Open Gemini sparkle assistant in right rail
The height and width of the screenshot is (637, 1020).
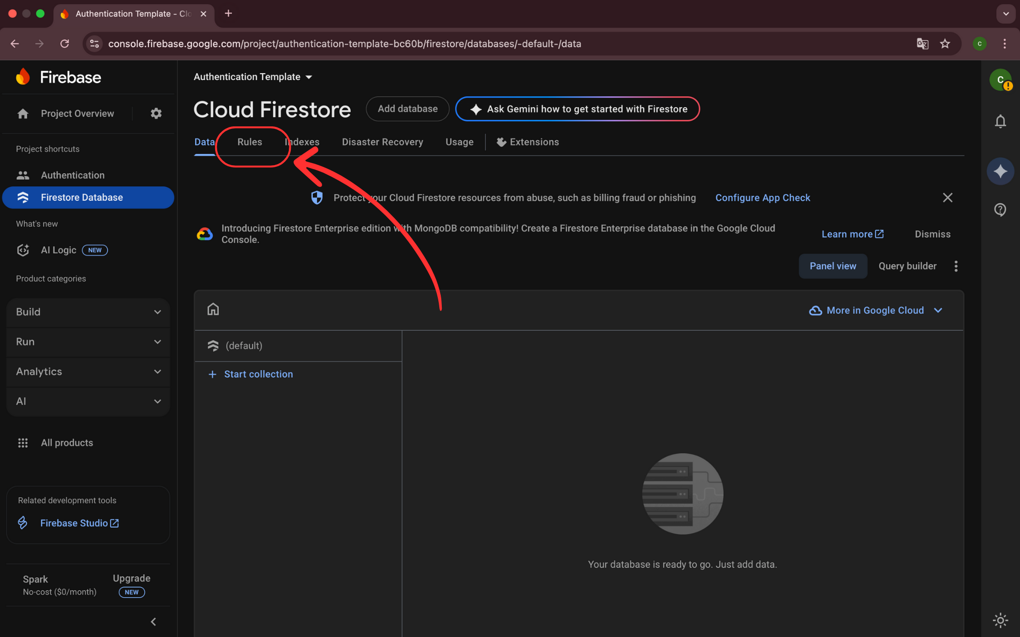(x=1000, y=172)
